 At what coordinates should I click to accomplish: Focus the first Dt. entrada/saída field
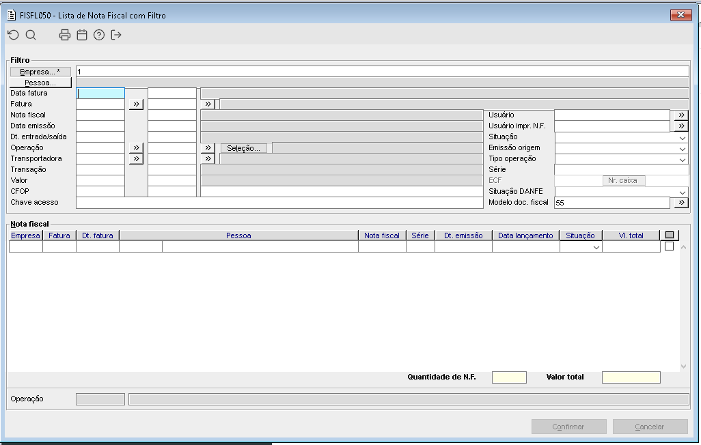pyautogui.click(x=100, y=137)
